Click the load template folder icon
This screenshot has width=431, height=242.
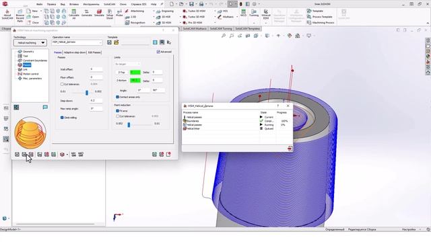(x=117, y=42)
